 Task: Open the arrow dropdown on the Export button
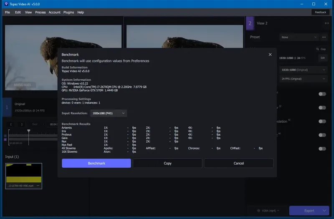(324, 211)
